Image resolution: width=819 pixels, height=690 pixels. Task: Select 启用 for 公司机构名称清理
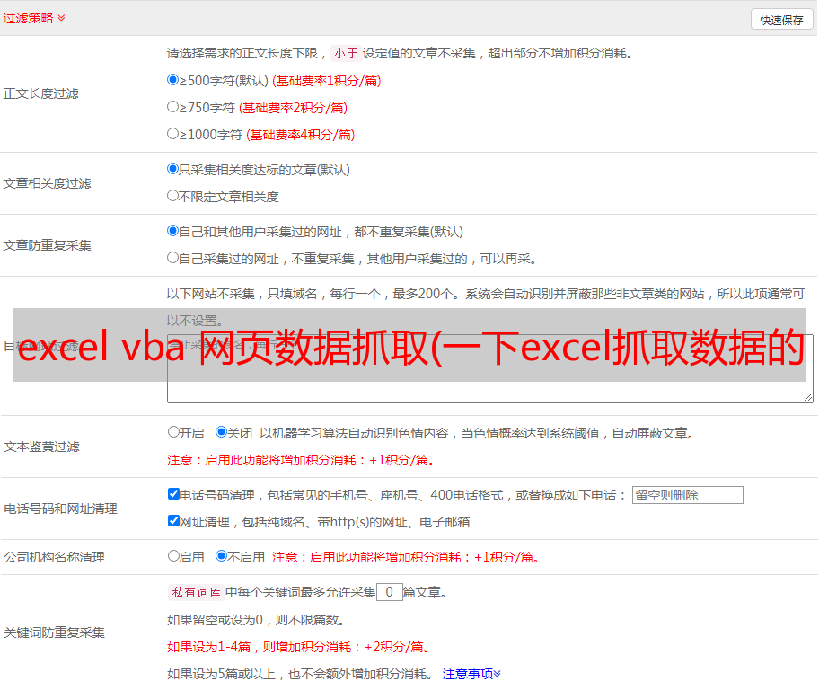coord(173,555)
